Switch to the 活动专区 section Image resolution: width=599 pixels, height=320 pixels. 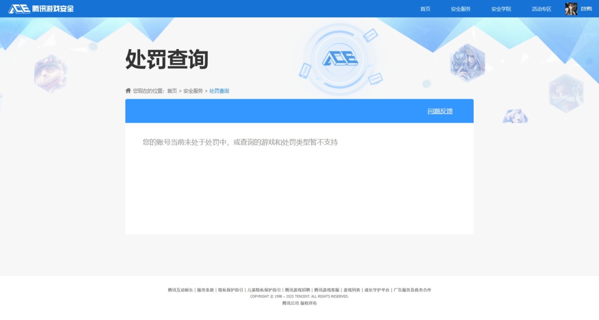pos(541,8)
